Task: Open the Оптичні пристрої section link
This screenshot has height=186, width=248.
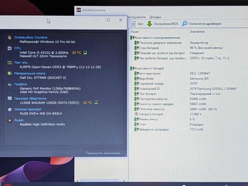Action: pyautogui.click(x=28, y=109)
